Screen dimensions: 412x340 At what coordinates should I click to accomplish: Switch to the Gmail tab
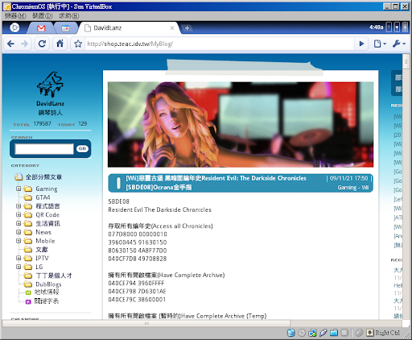point(41,28)
